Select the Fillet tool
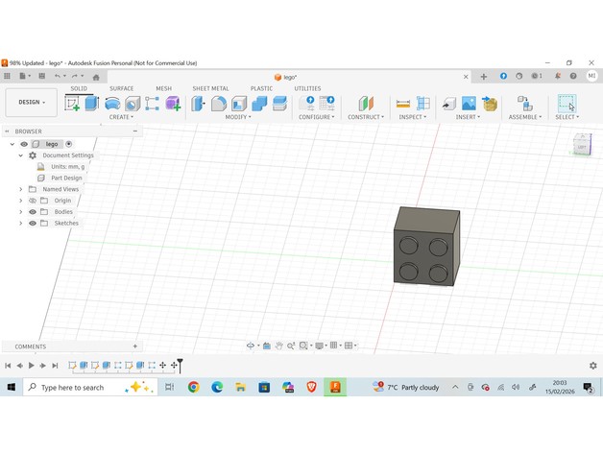The width and height of the screenshot is (603, 453). point(219,104)
